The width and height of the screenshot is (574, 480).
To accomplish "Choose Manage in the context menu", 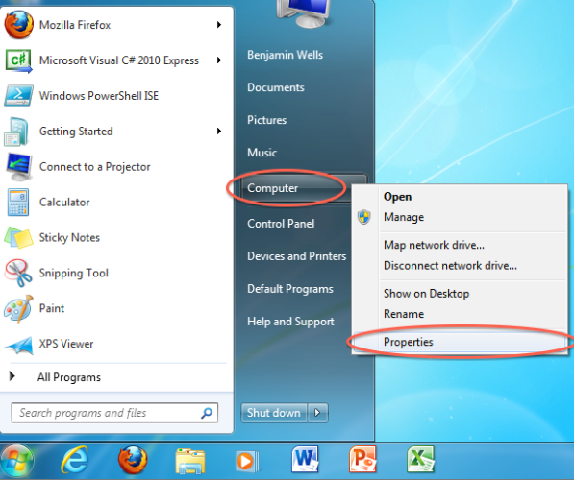I will tap(404, 217).
